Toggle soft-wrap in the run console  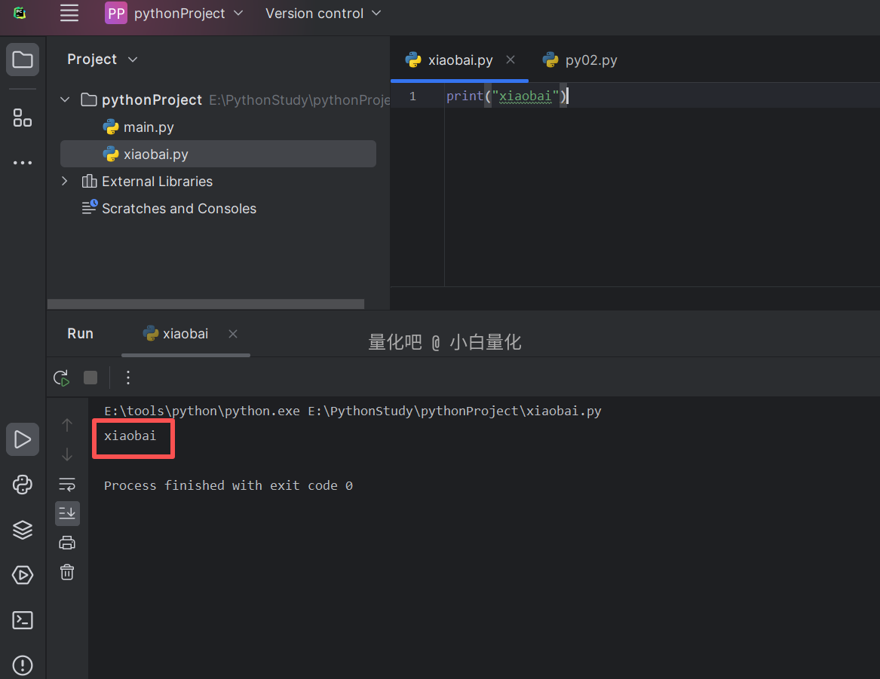(67, 485)
